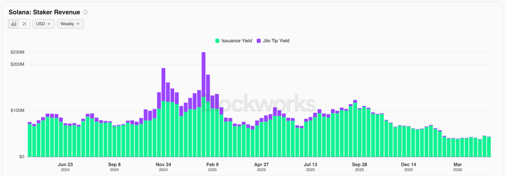The height and width of the screenshot is (176, 506).
Task: Click the Solana: Staker Revenue title
Action: (x=44, y=12)
